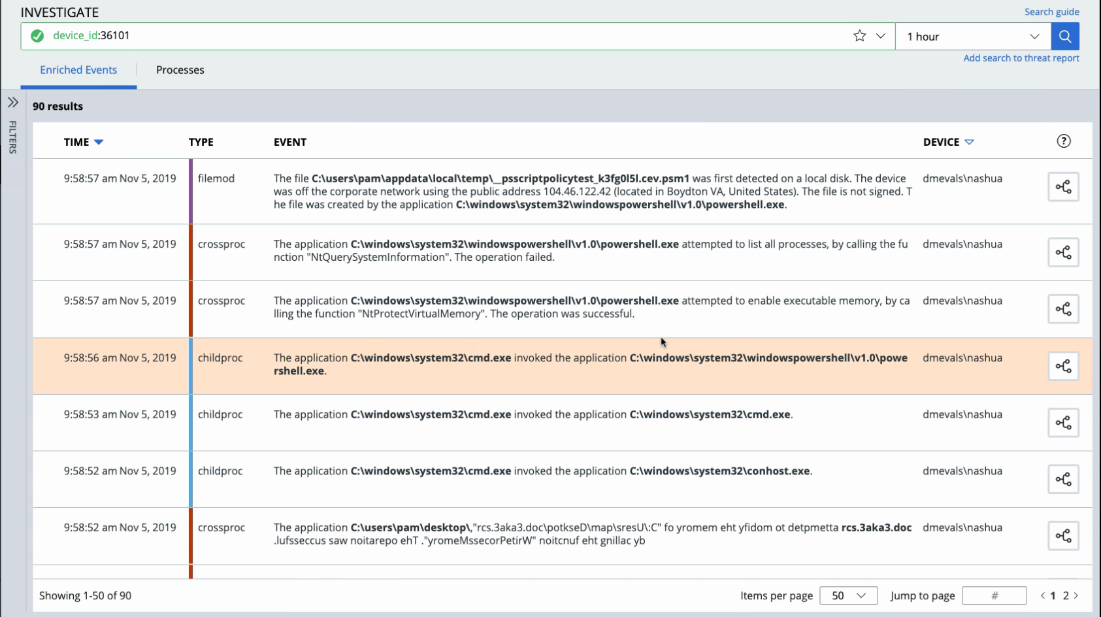1101x617 pixels.
Task: Click the NtQuerySystemInformation crossproc event text
Action: point(591,250)
